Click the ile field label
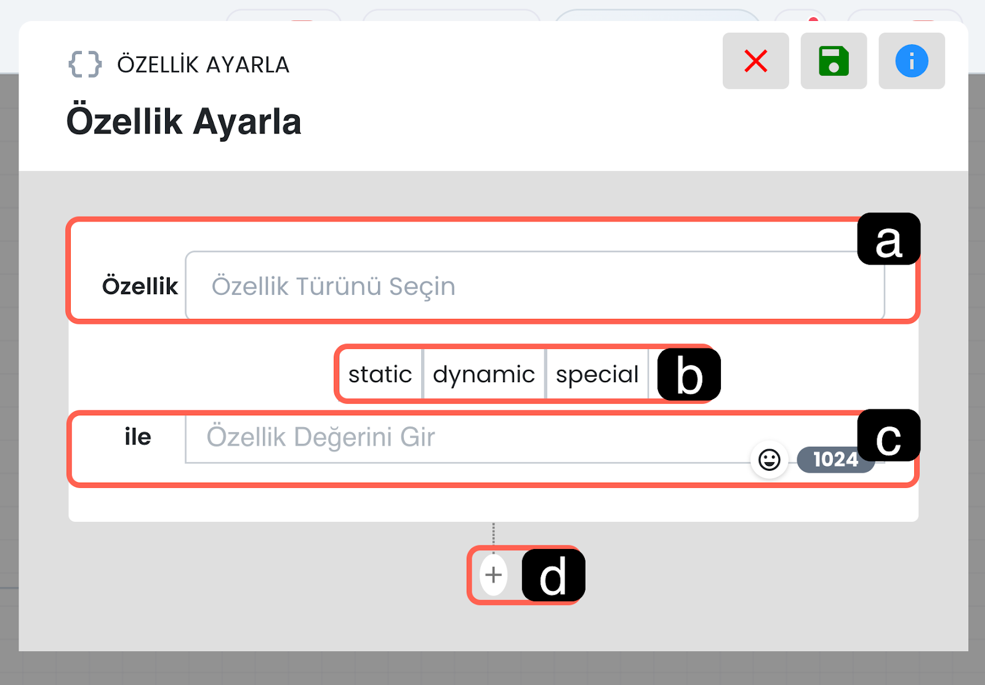Image resolution: width=985 pixels, height=685 pixels. [137, 437]
